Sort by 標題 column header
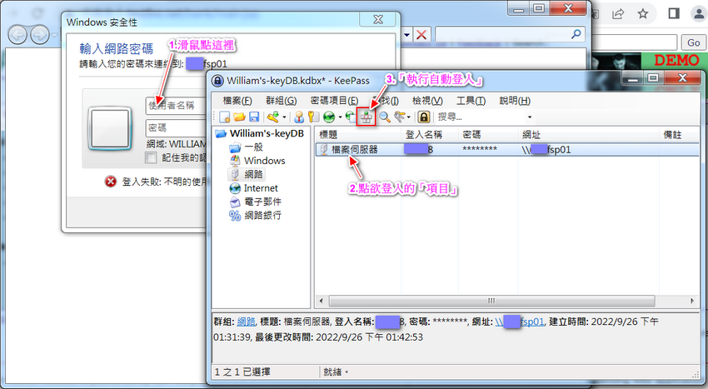The width and height of the screenshot is (708, 389). click(x=358, y=135)
